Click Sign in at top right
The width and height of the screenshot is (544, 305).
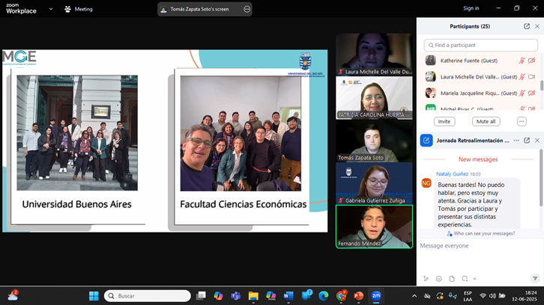[471, 8]
